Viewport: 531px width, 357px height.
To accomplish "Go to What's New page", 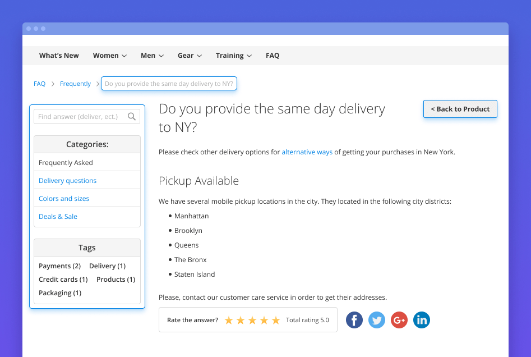I will tap(59, 56).
